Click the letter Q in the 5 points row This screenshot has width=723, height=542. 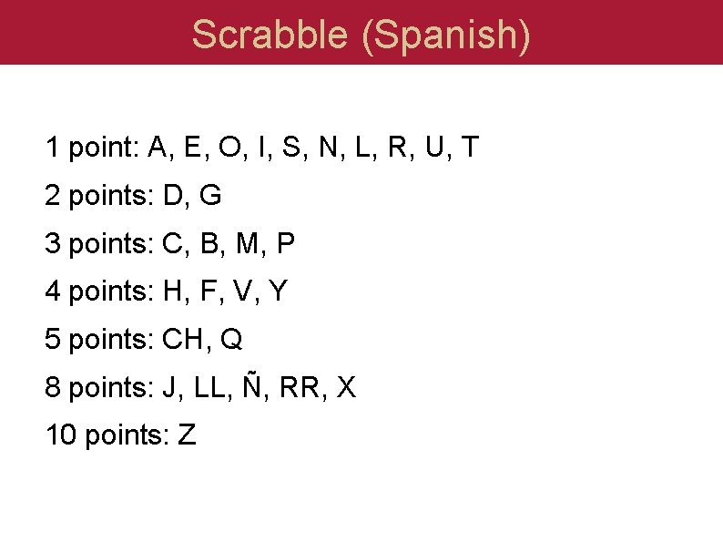pos(231,340)
